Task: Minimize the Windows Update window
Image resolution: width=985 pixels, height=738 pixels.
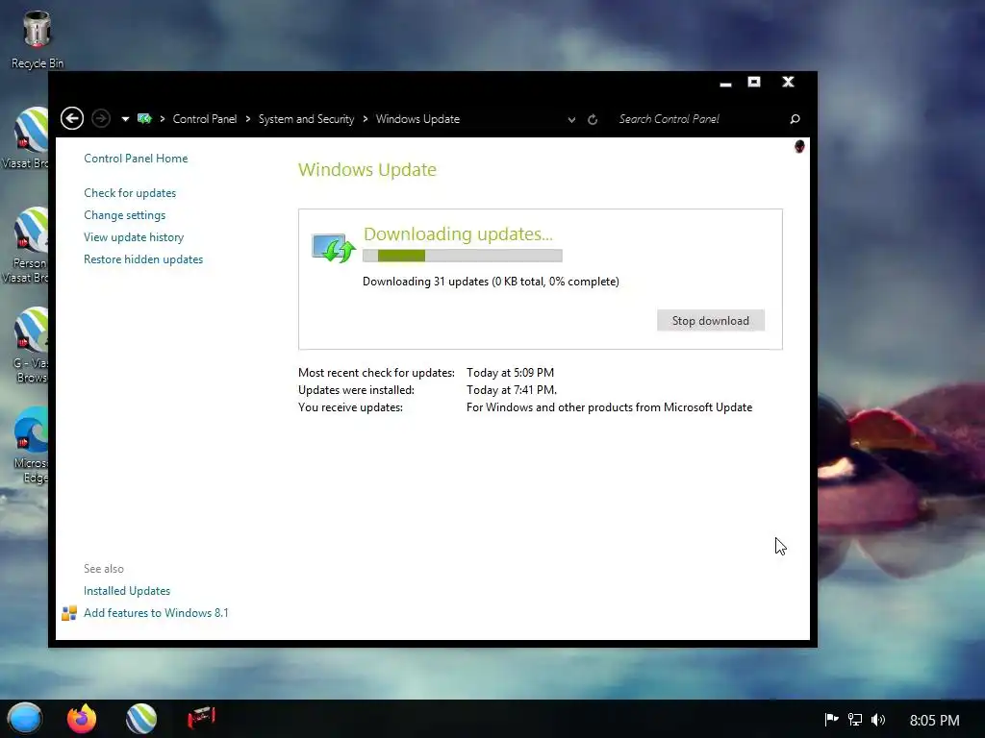Action: click(725, 83)
